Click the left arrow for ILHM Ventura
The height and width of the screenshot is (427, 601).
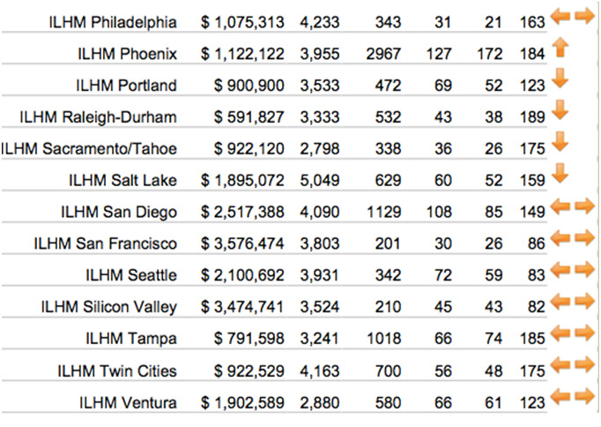click(560, 396)
